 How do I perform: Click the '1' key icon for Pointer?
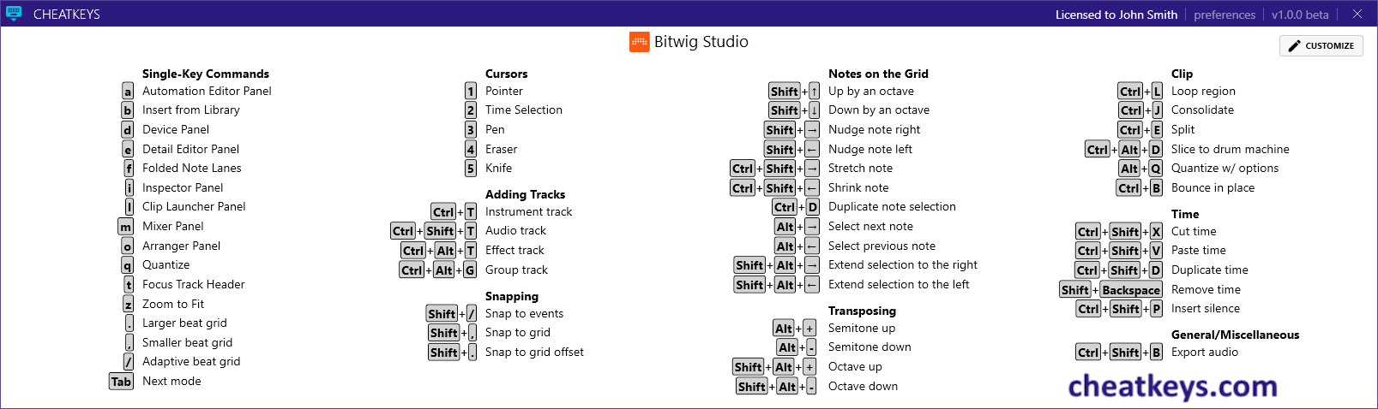coord(471,92)
